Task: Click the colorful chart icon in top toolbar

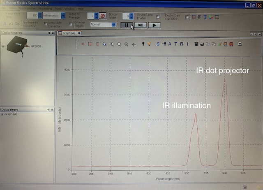Action: tap(211, 17)
